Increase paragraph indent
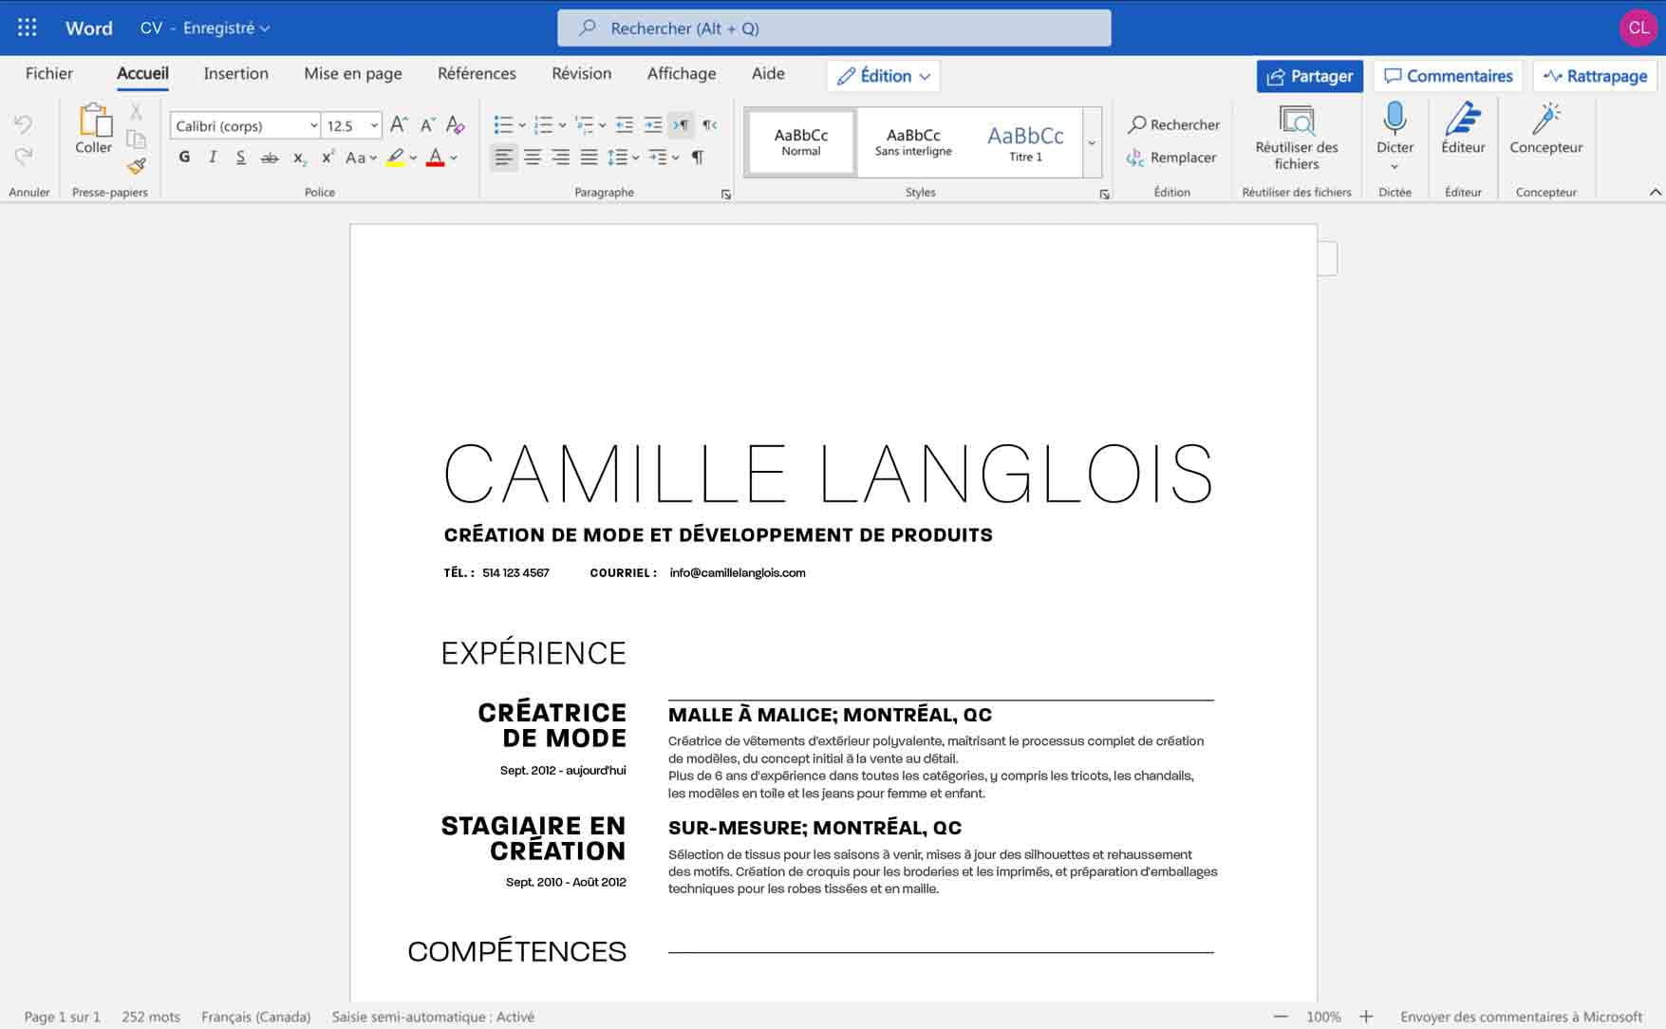 653,124
